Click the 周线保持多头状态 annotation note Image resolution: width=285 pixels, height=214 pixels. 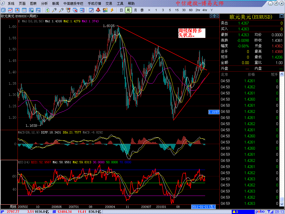pyautogui.click(x=192, y=33)
